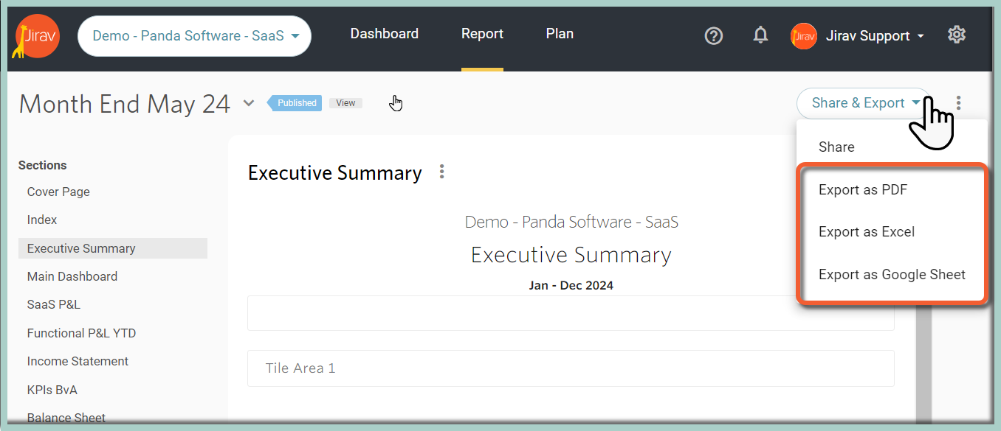Choose Export as Google Sheet
1001x431 pixels.
pyautogui.click(x=892, y=274)
